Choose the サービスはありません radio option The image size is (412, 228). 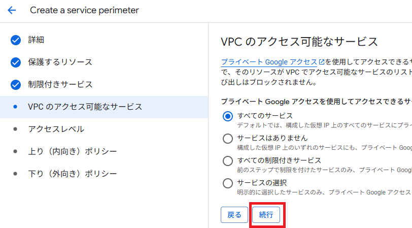[x=228, y=138]
